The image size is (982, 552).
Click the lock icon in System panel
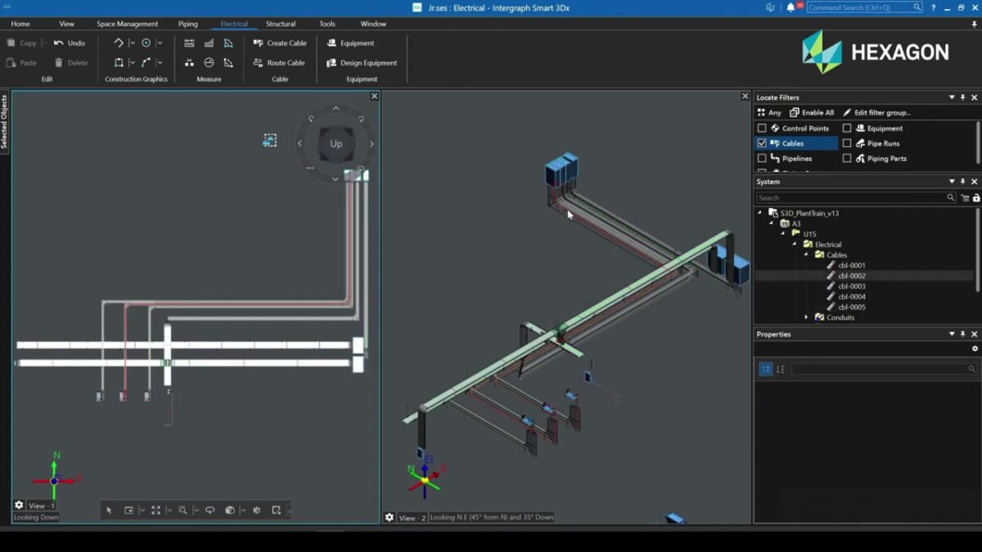(x=976, y=198)
